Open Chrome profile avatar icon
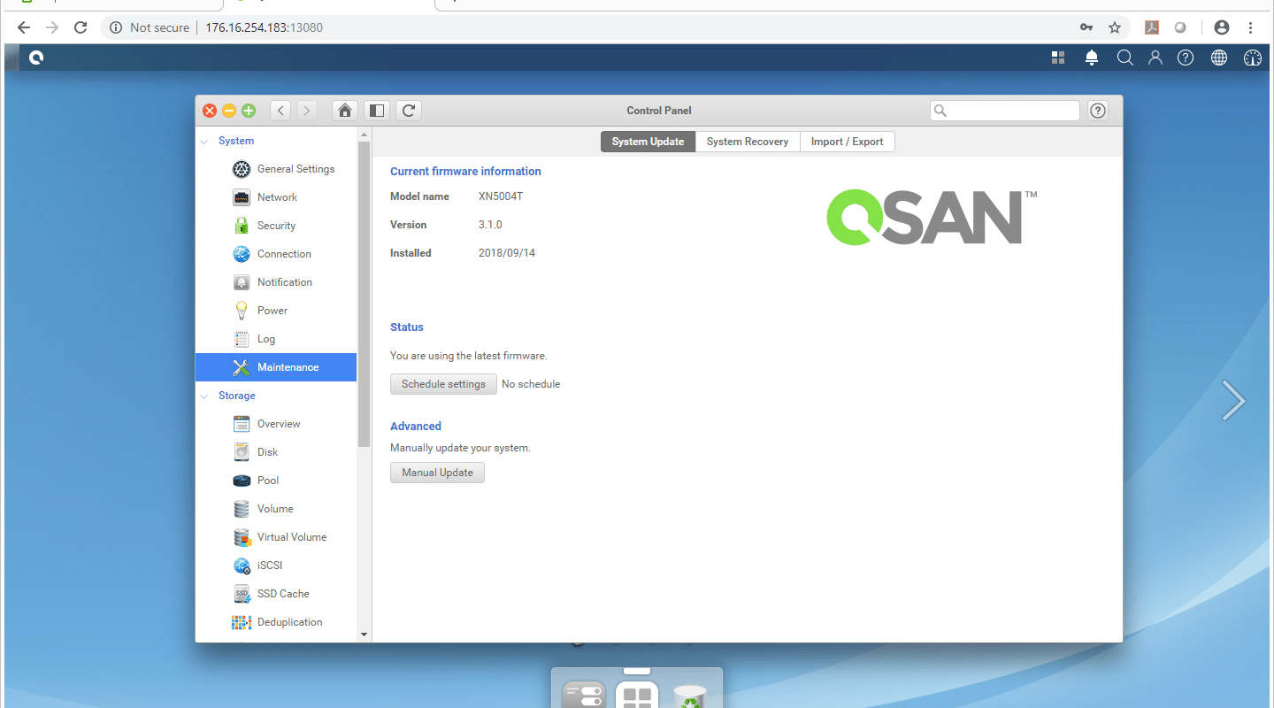The width and height of the screenshot is (1274, 708). pyautogui.click(x=1222, y=27)
